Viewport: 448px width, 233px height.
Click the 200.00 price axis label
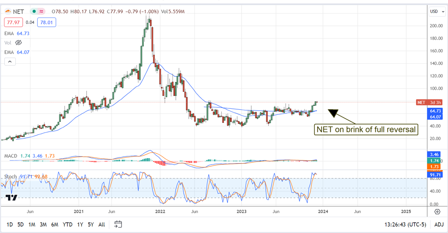point(436,26)
